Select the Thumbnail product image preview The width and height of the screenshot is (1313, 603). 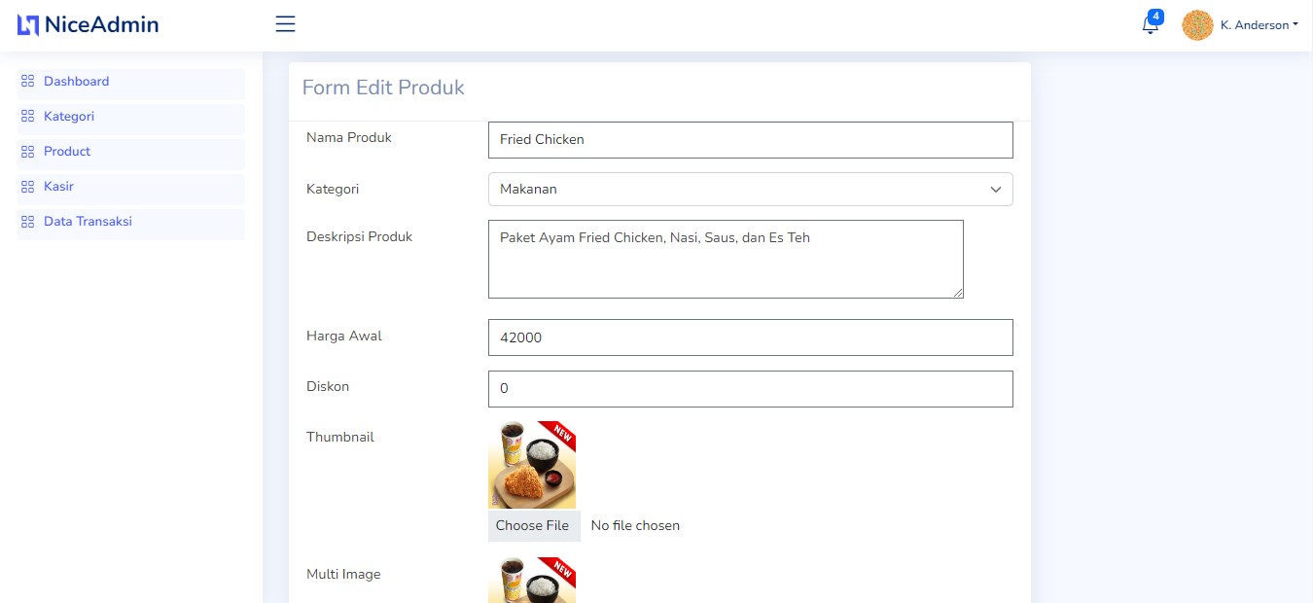pos(532,464)
